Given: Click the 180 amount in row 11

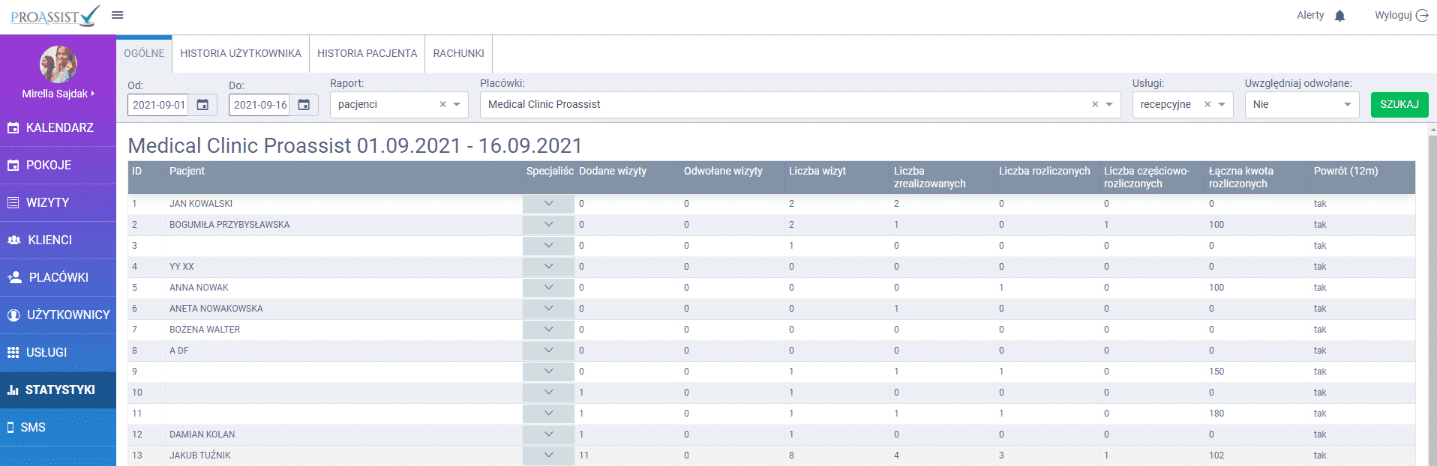Looking at the screenshot, I should tap(1216, 414).
